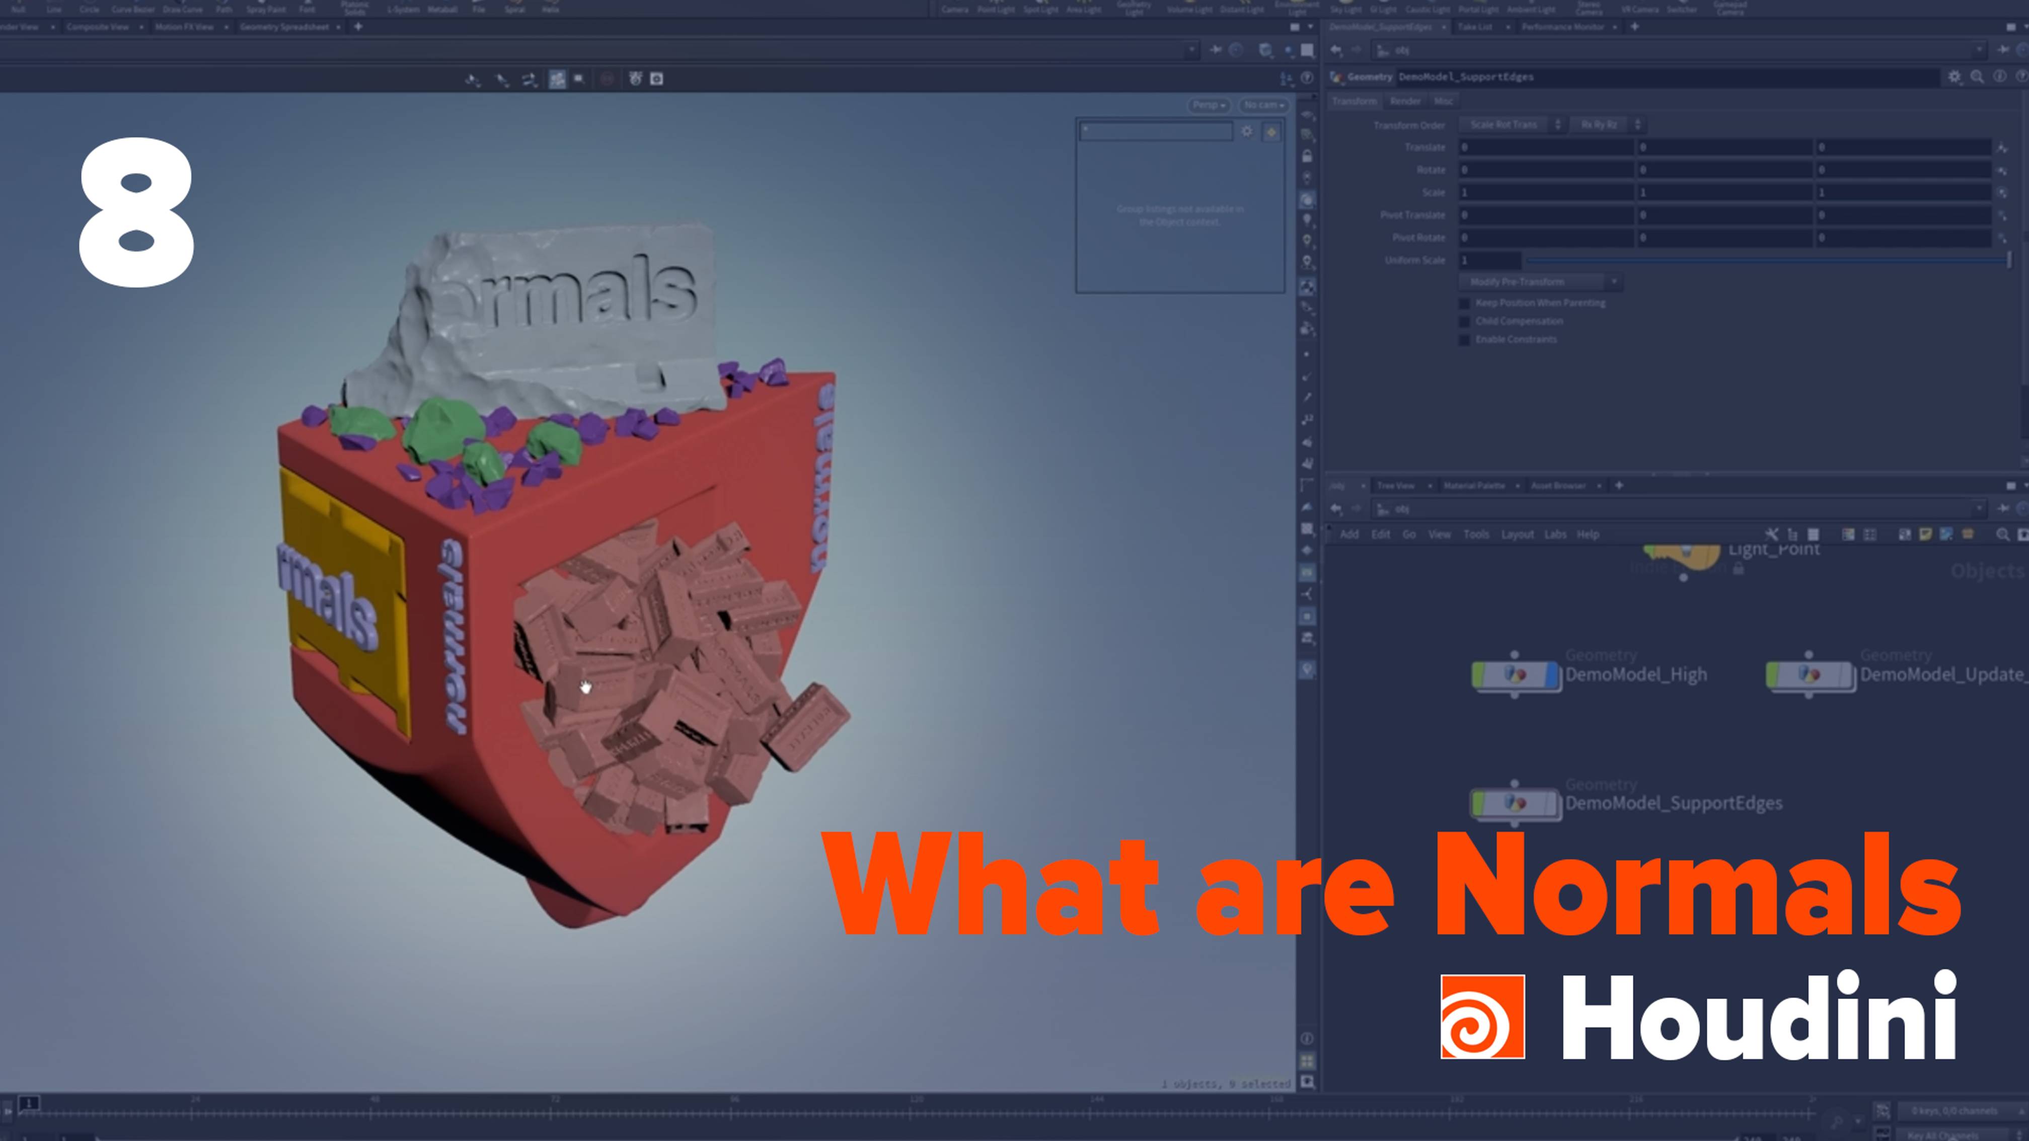Switch to the Tree View tab

click(x=1396, y=486)
